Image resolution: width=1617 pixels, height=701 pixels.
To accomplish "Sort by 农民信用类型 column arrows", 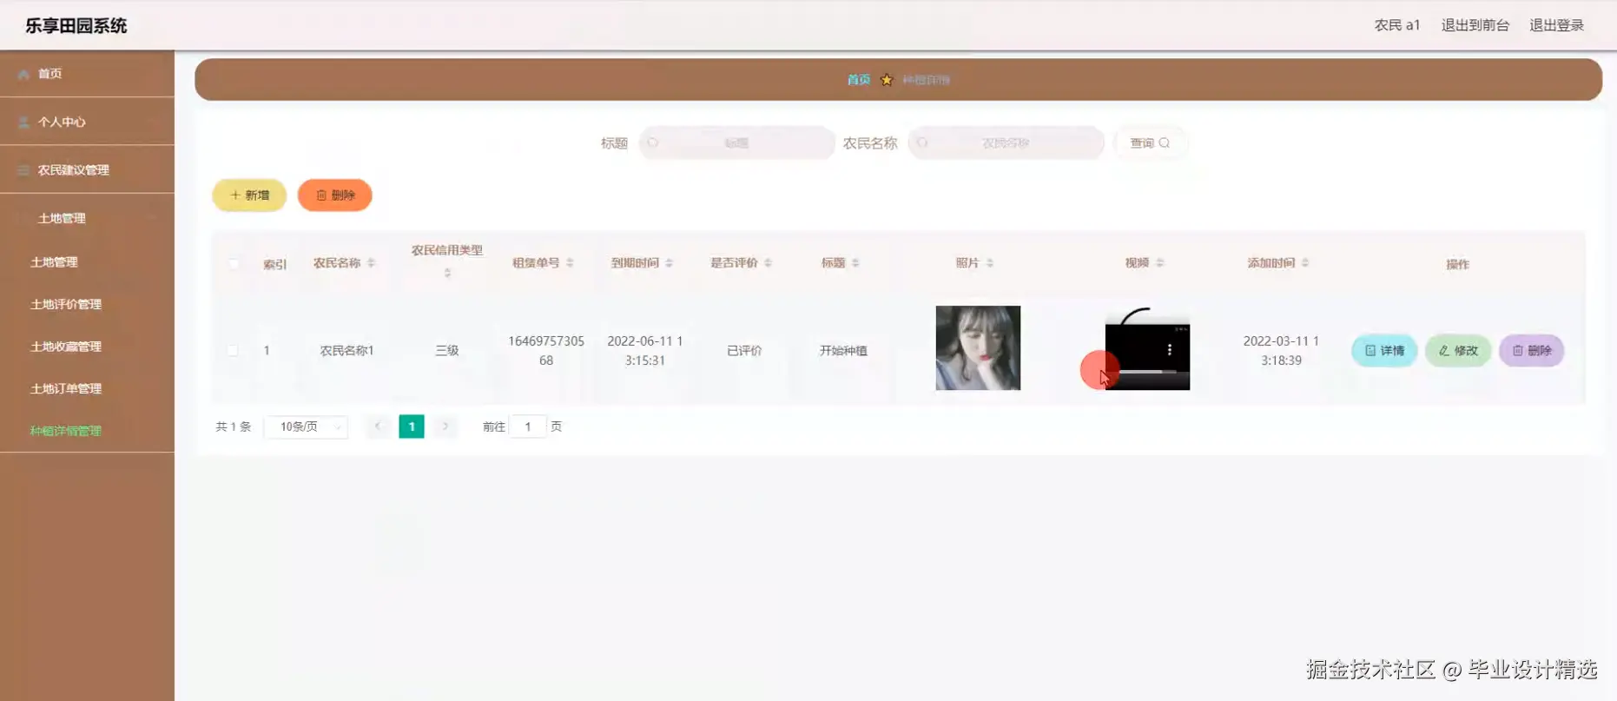I will [x=447, y=273].
